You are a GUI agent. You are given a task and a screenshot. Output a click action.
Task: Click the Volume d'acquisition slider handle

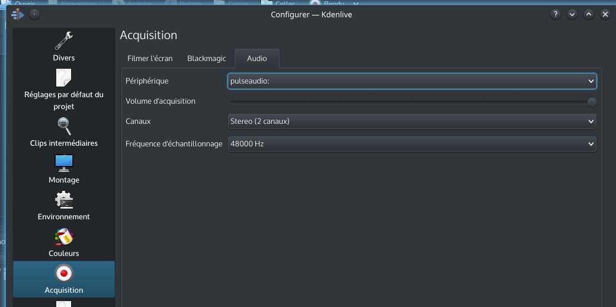592,102
